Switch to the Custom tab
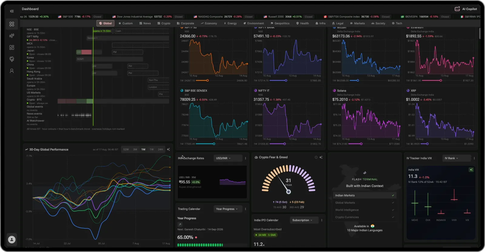The height and width of the screenshot is (252, 485). (x=125, y=23)
